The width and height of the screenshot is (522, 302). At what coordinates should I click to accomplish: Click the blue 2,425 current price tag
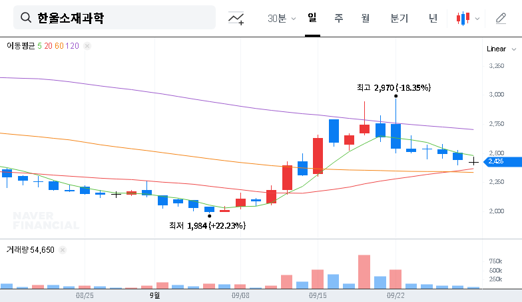[x=495, y=161]
